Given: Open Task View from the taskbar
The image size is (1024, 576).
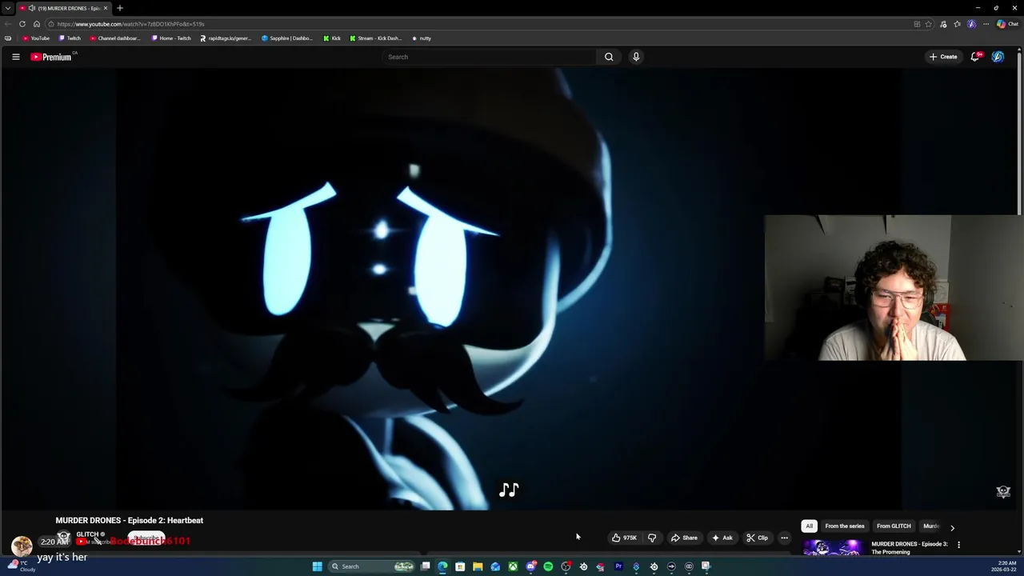Looking at the screenshot, I should [x=426, y=566].
